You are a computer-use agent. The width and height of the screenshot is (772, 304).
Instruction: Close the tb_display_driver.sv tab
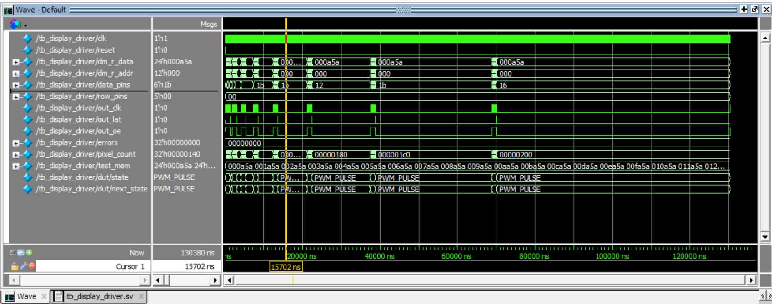click(141, 296)
